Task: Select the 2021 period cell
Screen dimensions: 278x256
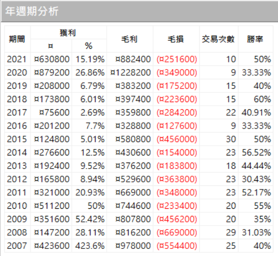Action: pos(17,59)
